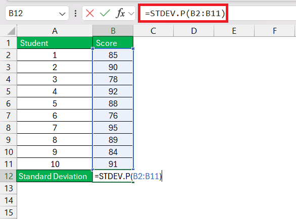Click the Student header cell
Image resolution: width=296 pixels, height=219 pixels.
[x=55, y=43]
